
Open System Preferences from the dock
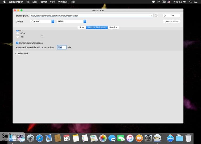[148, 138]
